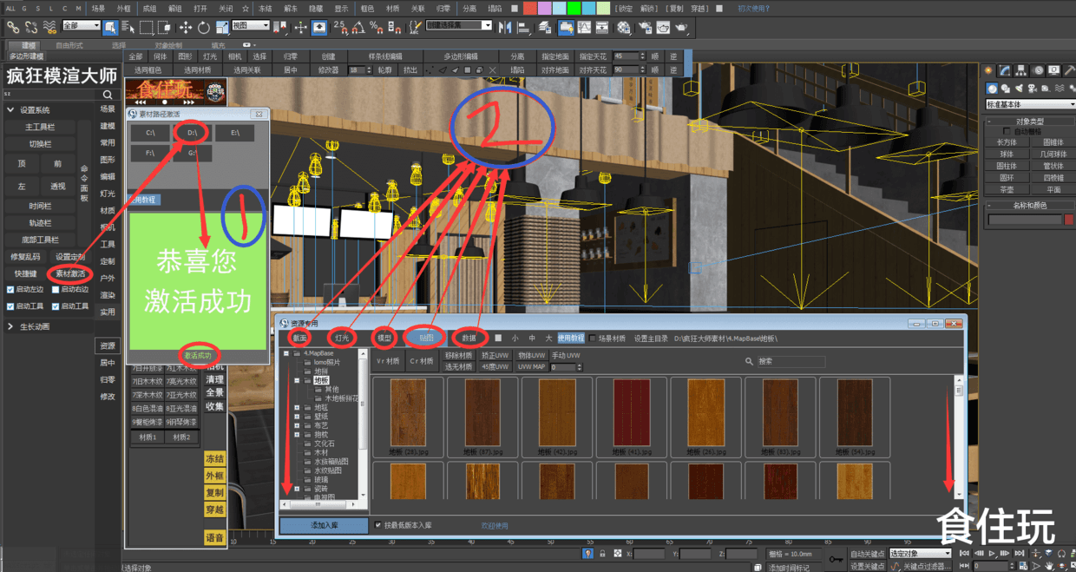Switch to the 贴图 tab
This screenshot has width=1076, height=572.
click(x=426, y=337)
